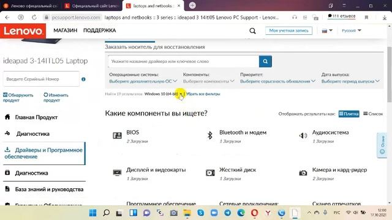
Task: Open File Explorer folder from taskbar
Action: point(187,213)
